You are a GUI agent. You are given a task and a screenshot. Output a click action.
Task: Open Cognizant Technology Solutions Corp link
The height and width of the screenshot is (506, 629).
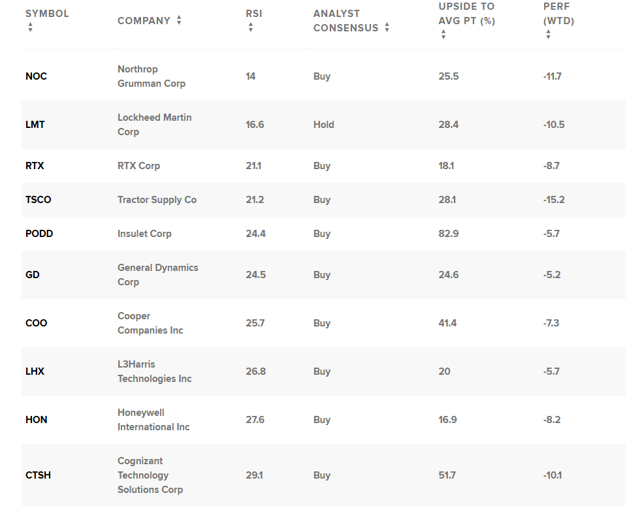pos(150,475)
